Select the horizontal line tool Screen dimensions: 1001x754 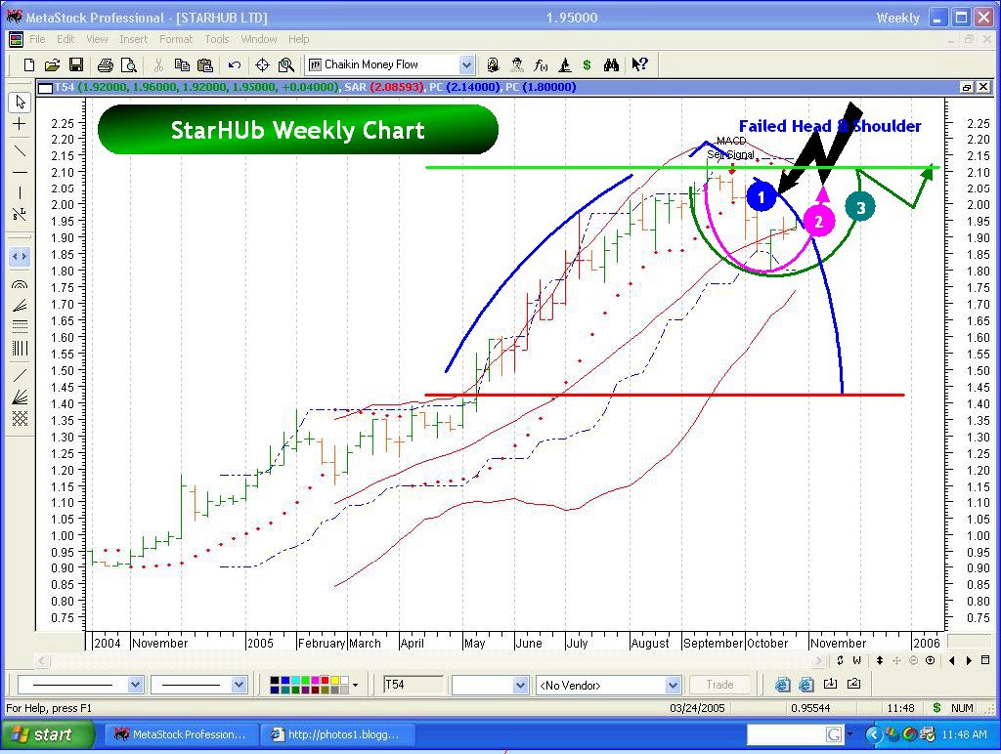(20, 172)
